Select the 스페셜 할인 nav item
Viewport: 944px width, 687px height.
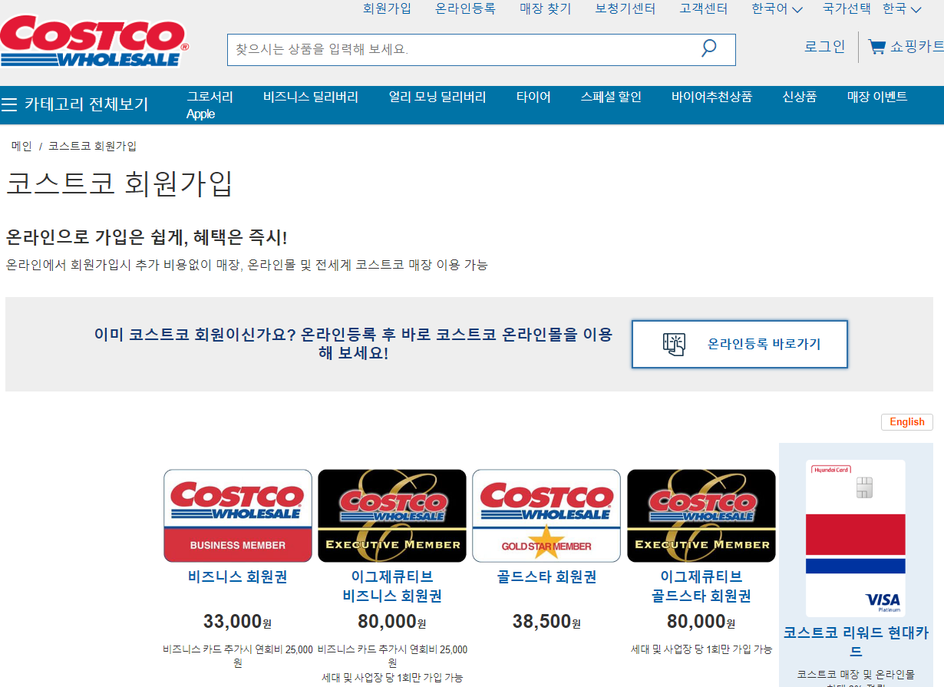coord(611,97)
